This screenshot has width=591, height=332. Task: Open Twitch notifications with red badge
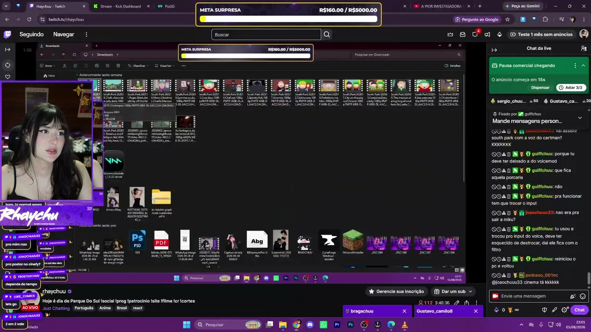tap(475, 35)
